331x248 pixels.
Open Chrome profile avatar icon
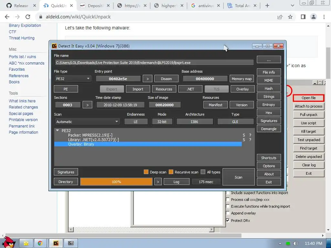tap(314, 17)
